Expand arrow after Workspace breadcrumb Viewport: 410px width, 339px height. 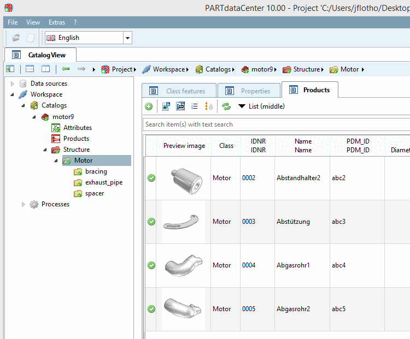[x=187, y=69]
